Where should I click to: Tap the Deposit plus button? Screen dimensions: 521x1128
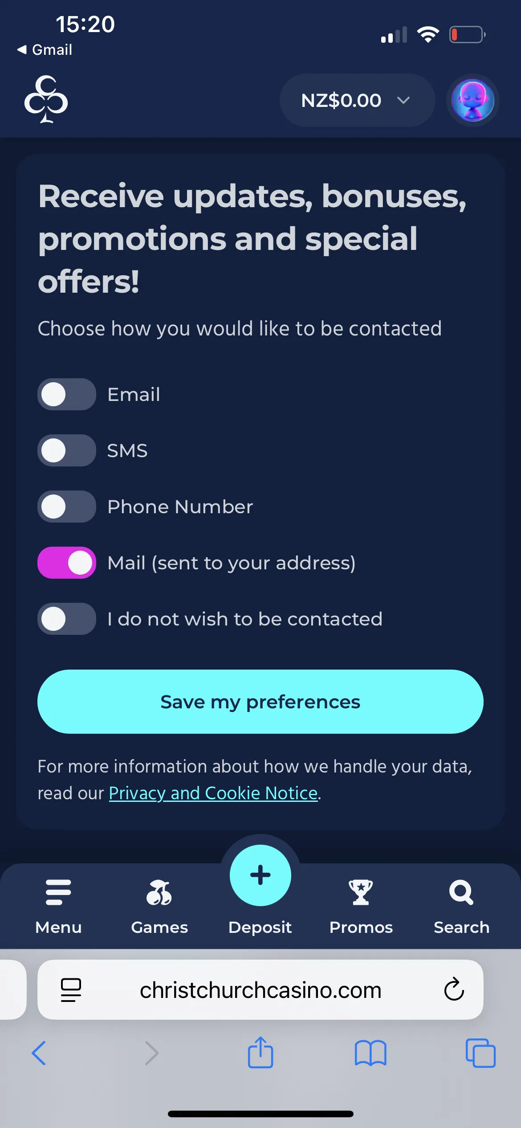point(260,875)
